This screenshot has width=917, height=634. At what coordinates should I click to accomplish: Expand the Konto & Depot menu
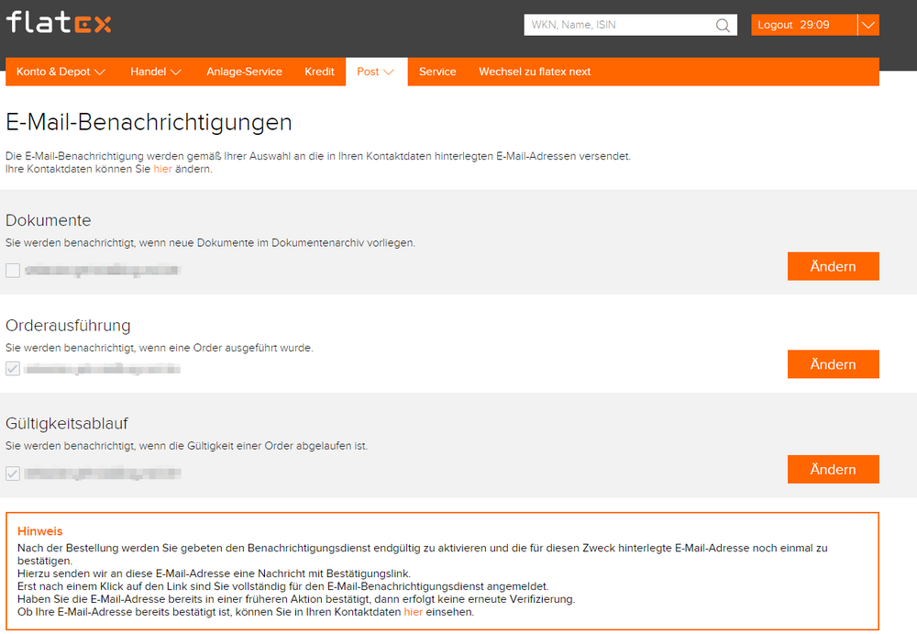click(x=61, y=72)
